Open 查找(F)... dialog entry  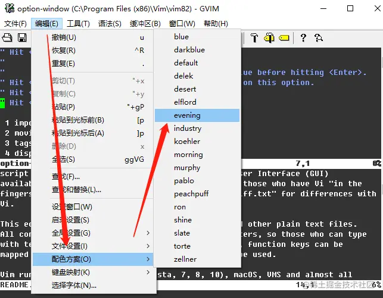point(93,177)
